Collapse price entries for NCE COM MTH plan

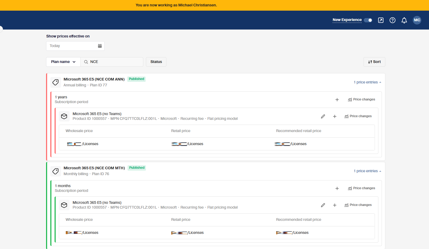367,171
